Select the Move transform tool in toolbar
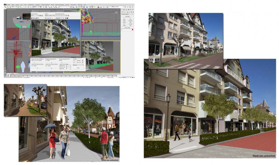Image resolution: width=279 pixels, height=165 pixels. point(28,7)
